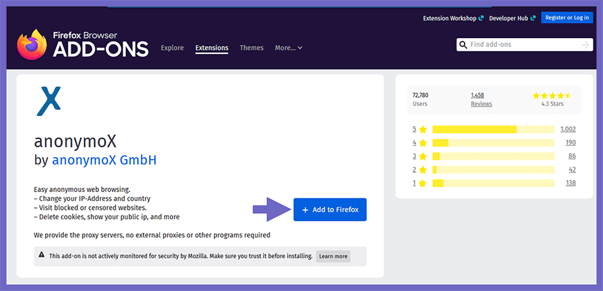The image size is (603, 291).
Task: Click the star next to 1 rating
Action: click(x=423, y=183)
